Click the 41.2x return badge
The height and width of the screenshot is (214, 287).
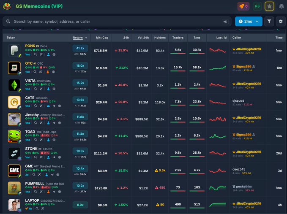pos(80,48)
